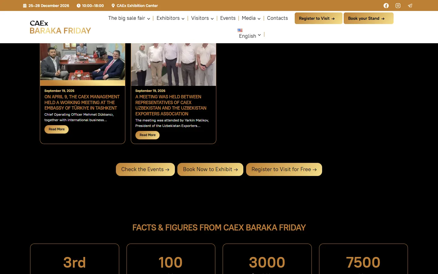
Task: Click the 3rd figure card
Action: tap(75, 259)
